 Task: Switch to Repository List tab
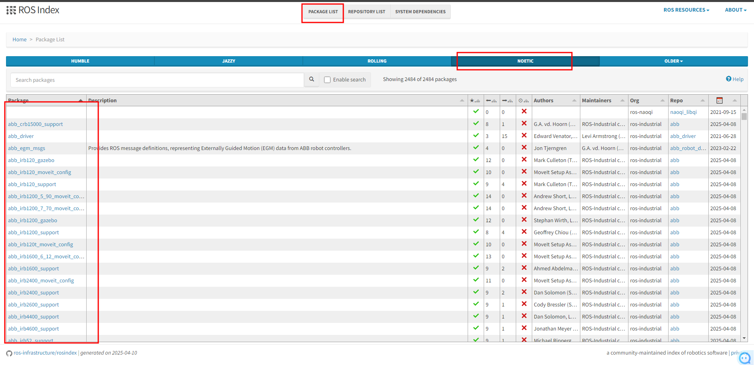point(367,12)
